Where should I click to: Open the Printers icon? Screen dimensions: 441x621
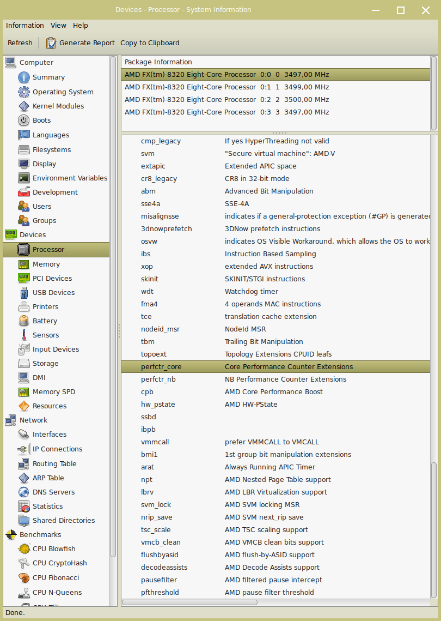click(x=24, y=307)
